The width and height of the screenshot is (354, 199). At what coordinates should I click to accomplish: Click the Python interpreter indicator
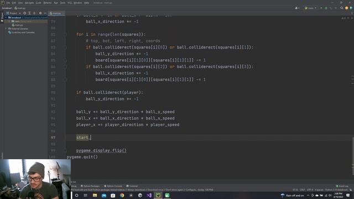[336, 190]
